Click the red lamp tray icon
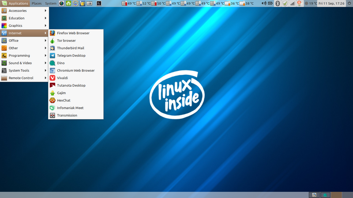The image size is (353, 198). [299, 4]
